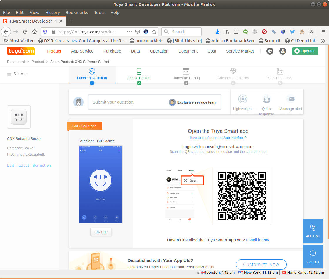Click the Quick response headset icon
Viewport: 329px width, 279px height.
[266, 99]
